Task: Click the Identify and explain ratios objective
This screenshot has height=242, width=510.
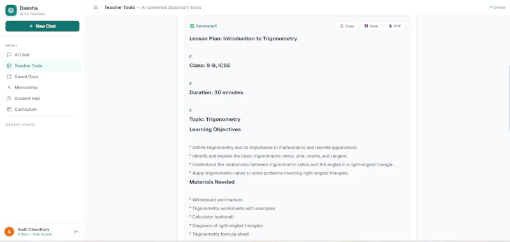Action: click(x=268, y=156)
